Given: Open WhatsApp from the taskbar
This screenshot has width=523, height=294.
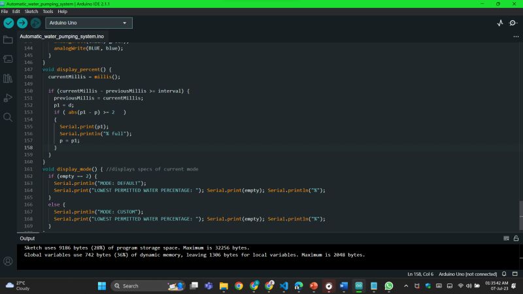Looking at the screenshot, I should pos(389,286).
